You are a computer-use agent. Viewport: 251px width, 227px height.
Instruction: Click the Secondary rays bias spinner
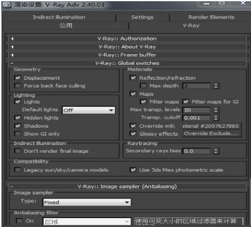click(x=216, y=151)
